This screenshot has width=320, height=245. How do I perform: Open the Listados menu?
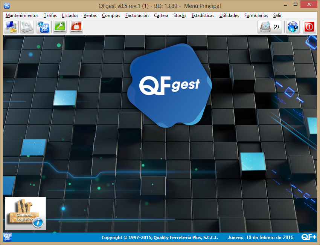tap(70, 15)
